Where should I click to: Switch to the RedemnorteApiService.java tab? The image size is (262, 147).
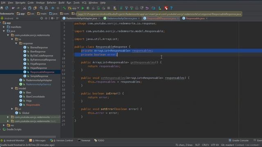click(122, 18)
